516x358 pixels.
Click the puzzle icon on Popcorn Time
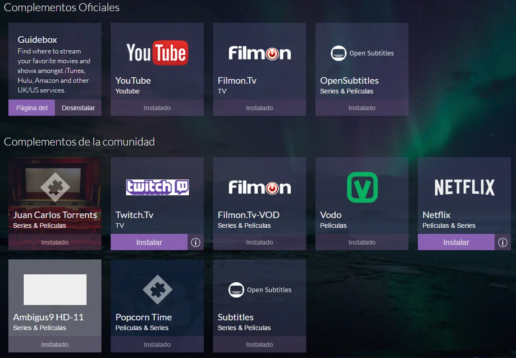[157, 290]
